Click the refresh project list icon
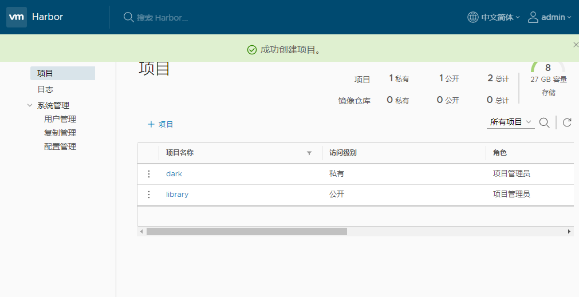The width and height of the screenshot is (579, 297). (567, 122)
